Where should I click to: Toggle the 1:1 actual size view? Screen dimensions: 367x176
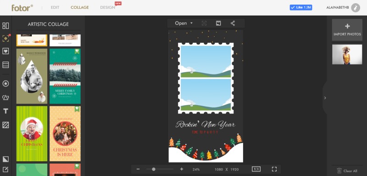(x=256, y=169)
